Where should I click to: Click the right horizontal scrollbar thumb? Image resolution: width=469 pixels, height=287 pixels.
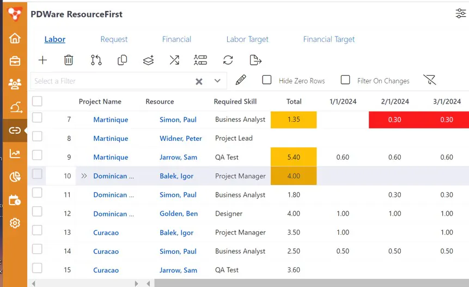(x=312, y=283)
